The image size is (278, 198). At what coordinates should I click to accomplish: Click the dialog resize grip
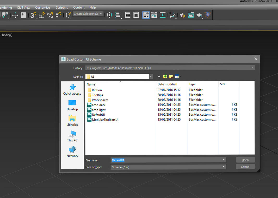[258, 170]
